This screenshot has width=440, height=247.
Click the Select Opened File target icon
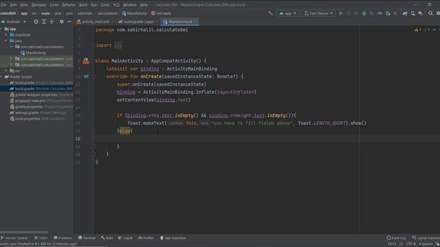point(36,21)
